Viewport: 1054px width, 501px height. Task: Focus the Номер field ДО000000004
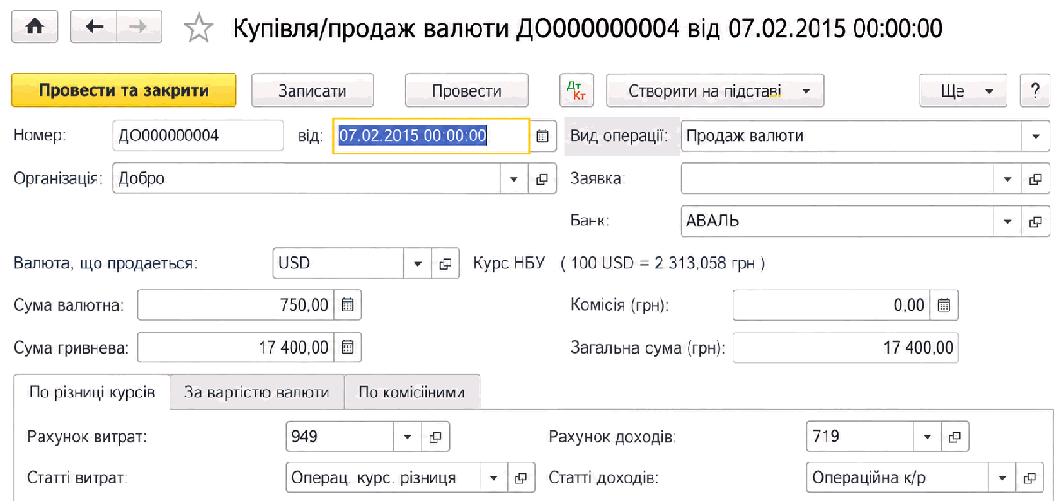pyautogui.click(x=198, y=136)
